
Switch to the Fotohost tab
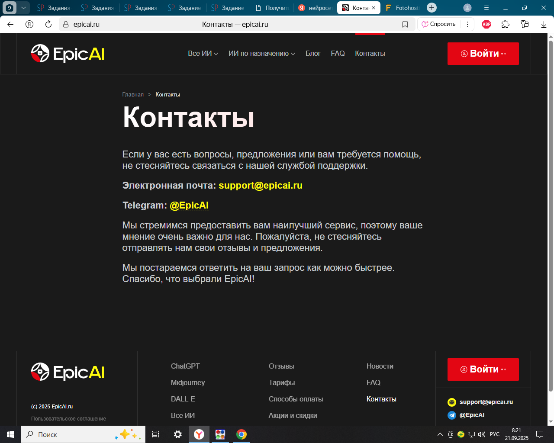(x=403, y=8)
